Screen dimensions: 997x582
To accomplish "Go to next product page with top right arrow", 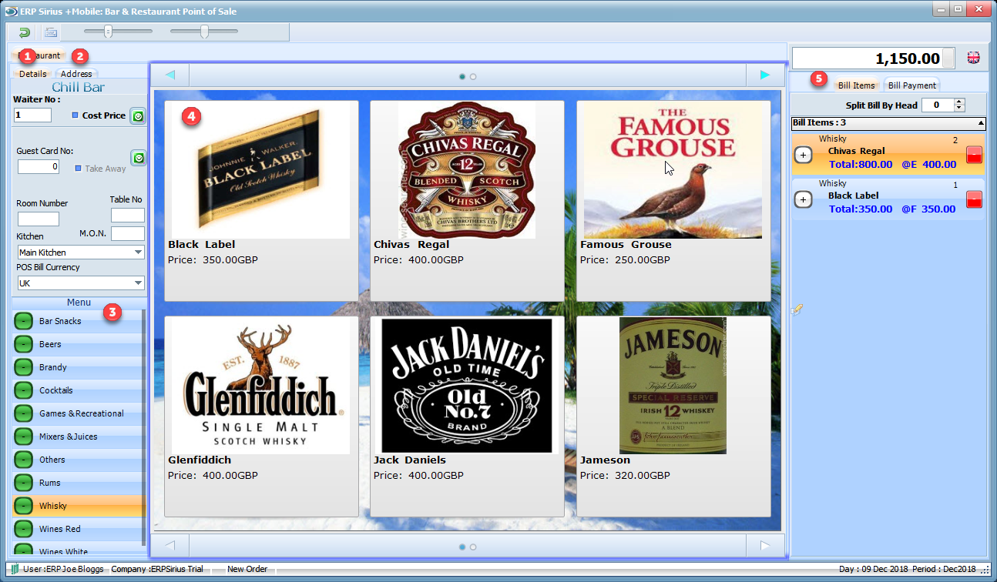I will point(765,75).
